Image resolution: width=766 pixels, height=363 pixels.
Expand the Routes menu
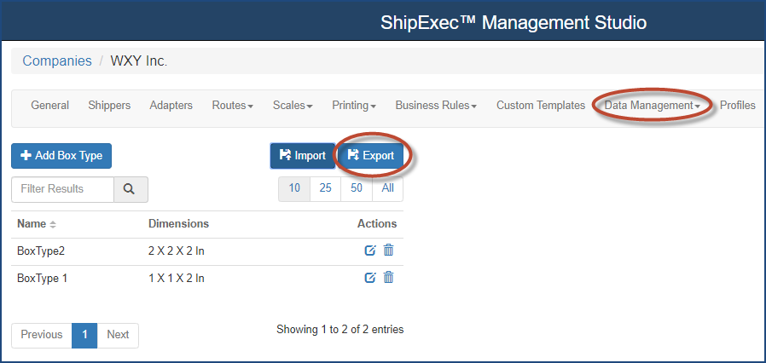click(x=232, y=106)
